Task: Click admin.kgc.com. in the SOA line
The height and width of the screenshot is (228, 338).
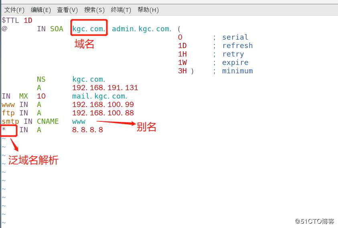Action: 142,29
